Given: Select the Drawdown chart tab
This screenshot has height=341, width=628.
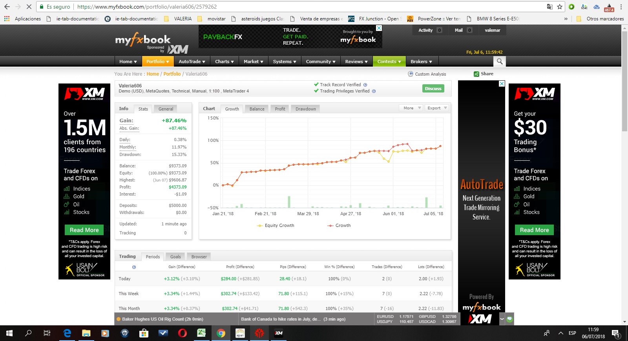Looking at the screenshot, I should [x=305, y=109].
